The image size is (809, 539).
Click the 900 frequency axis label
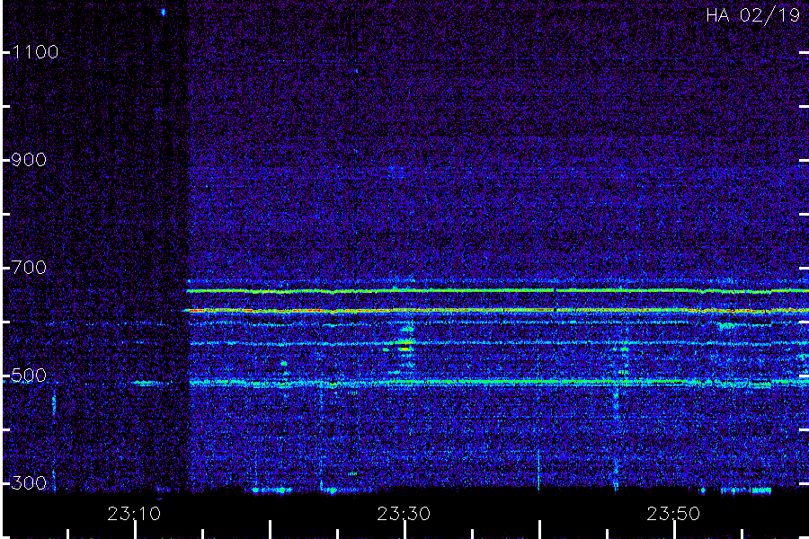29,160
